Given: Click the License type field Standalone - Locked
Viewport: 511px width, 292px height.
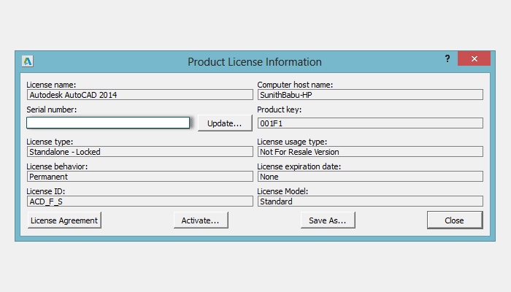Looking at the screenshot, I should [140, 152].
